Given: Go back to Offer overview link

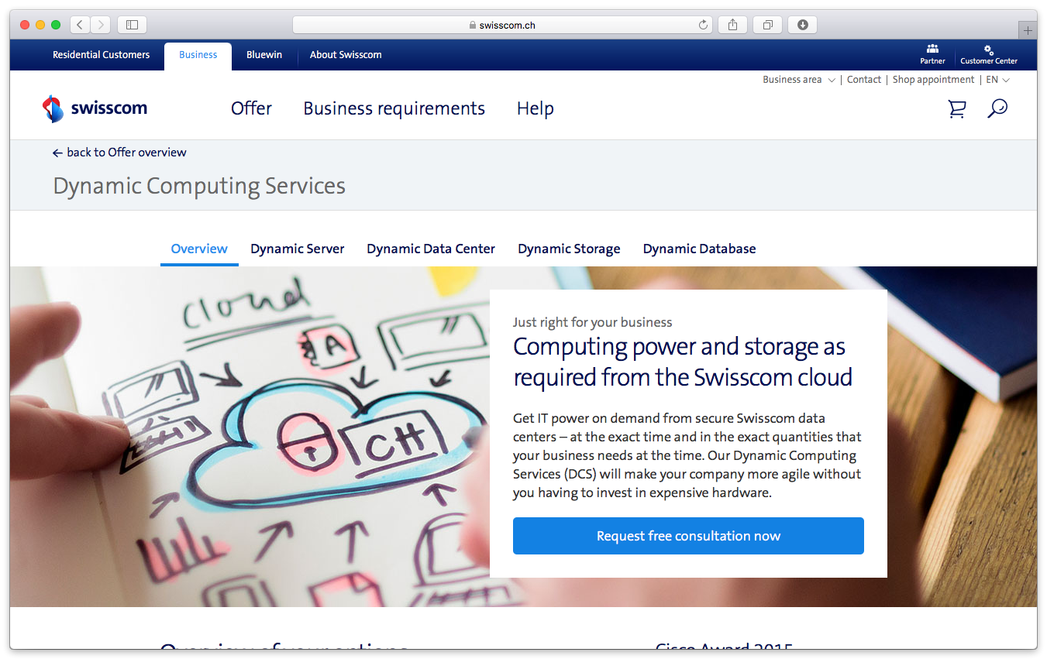Looking at the screenshot, I should point(119,153).
